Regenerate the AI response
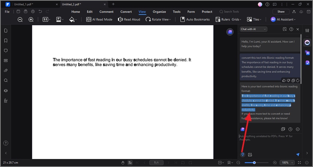 pyautogui.click(x=298, y=80)
